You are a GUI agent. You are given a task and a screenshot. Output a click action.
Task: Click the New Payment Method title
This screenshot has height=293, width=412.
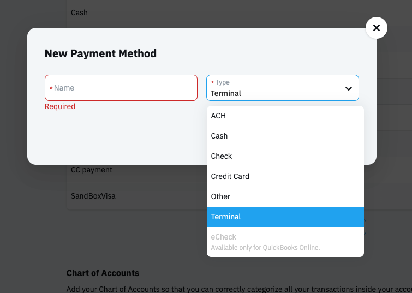100,53
